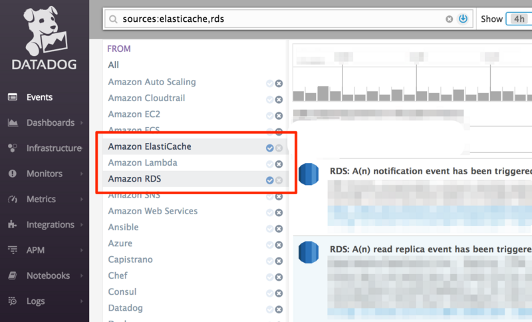Viewport: 532px width, 322px height.
Task: Select All sources in FROM list
Action: click(x=113, y=65)
